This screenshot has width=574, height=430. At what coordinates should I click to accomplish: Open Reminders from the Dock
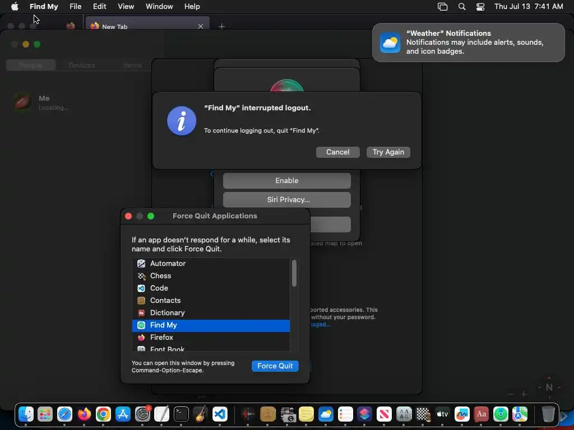345,414
